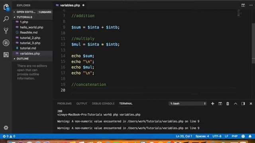Click the echo $sum; line
The height and width of the screenshot is (143, 255).
tap(82, 56)
